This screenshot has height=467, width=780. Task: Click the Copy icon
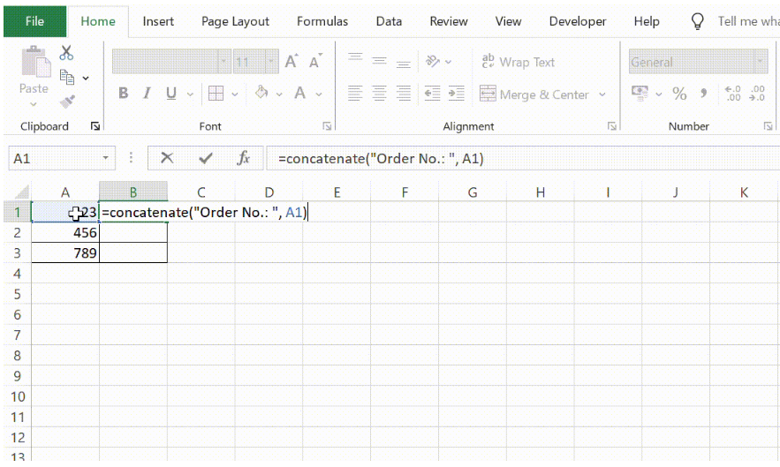click(x=66, y=78)
